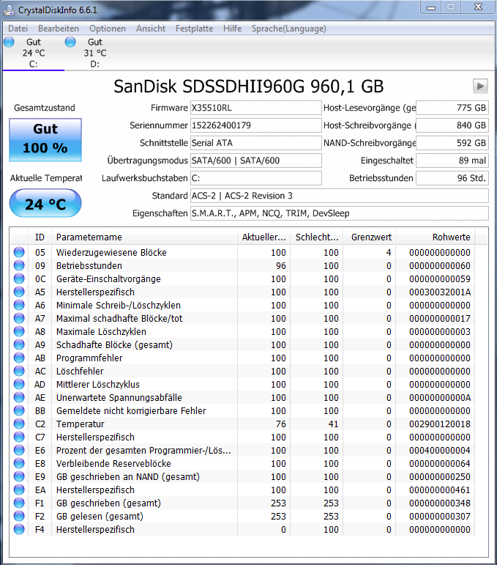Click status orb for Programmfehler row

pos(19,358)
